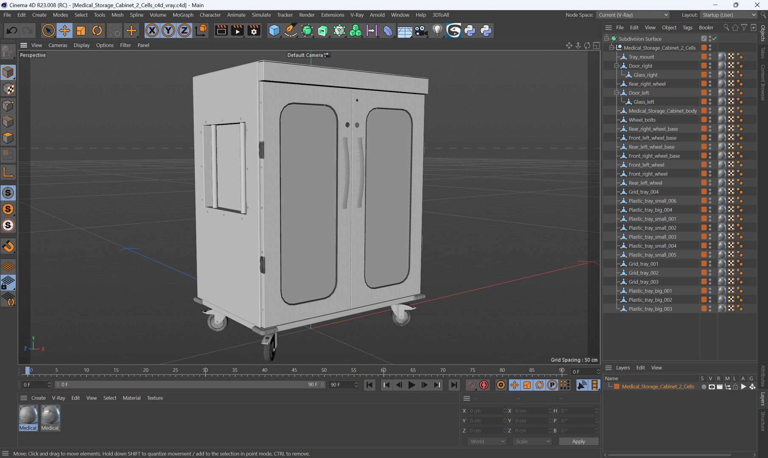Click the timeline marker at frame 45
Screen dimensions: 768x458
[294, 371]
